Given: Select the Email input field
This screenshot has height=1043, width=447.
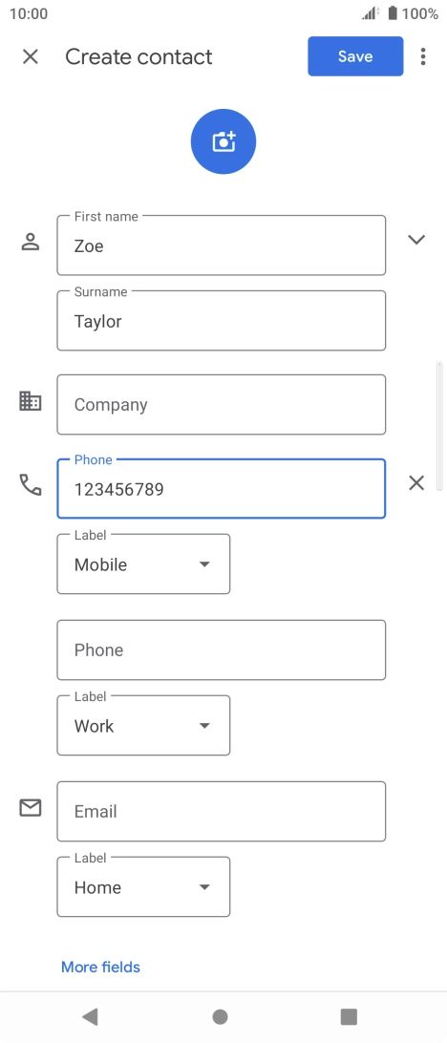Looking at the screenshot, I should pos(222,812).
